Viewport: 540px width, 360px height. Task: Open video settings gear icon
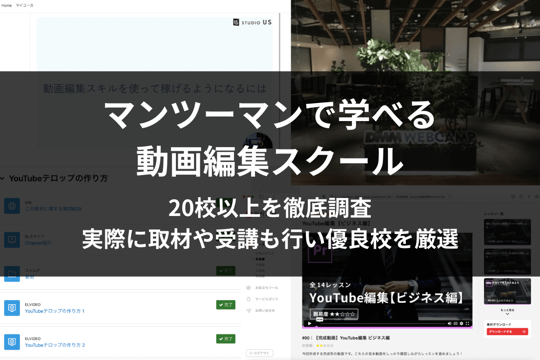point(461,323)
